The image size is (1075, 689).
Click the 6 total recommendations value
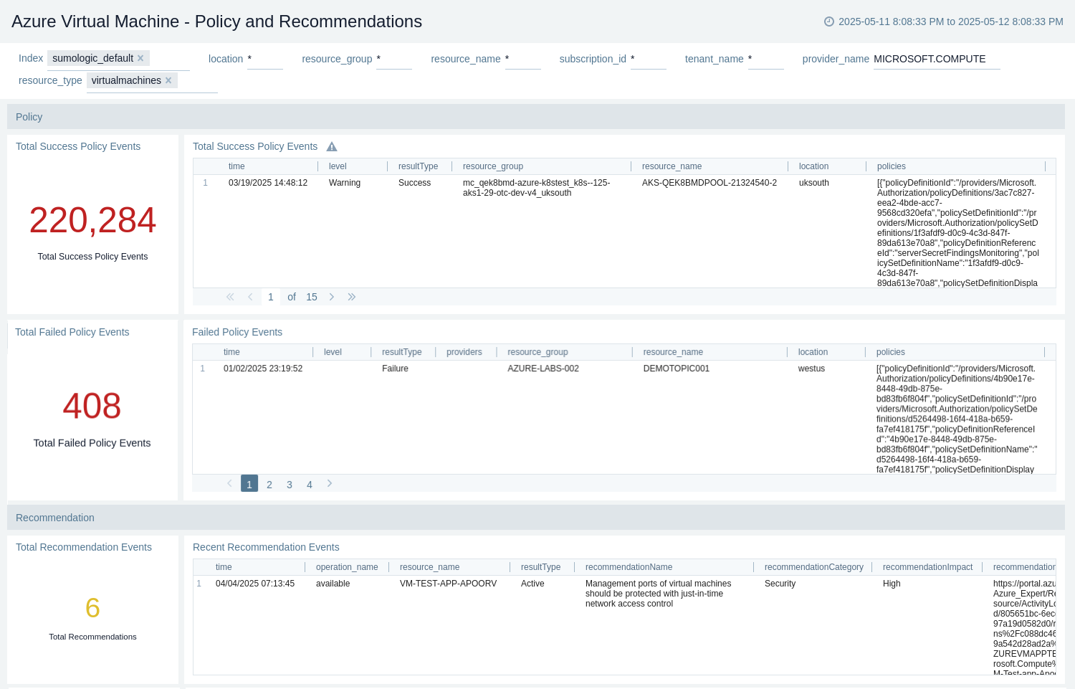coord(92,608)
